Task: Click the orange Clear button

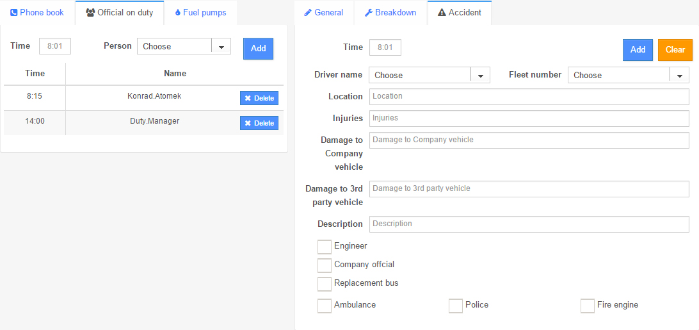Action: click(675, 50)
